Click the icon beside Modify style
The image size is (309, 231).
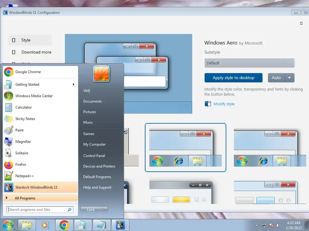[208, 104]
